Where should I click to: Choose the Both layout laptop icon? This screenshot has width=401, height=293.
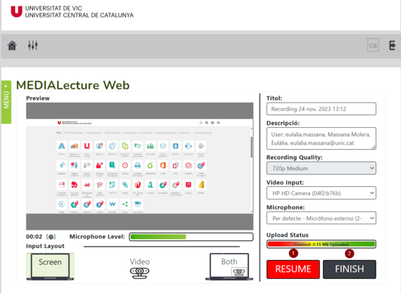tap(229, 266)
